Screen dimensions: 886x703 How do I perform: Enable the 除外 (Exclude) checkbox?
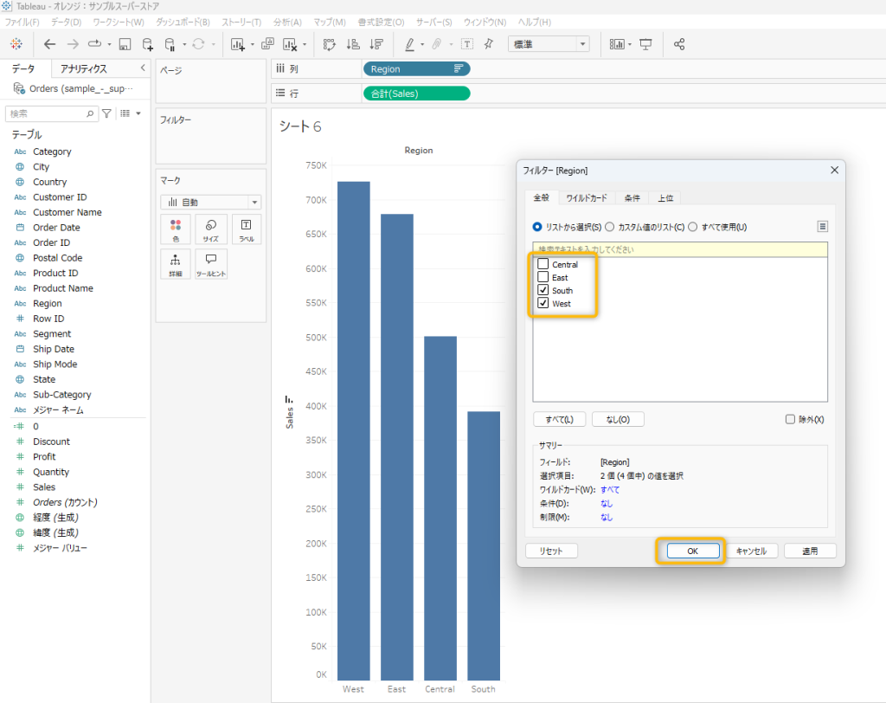[789, 419]
